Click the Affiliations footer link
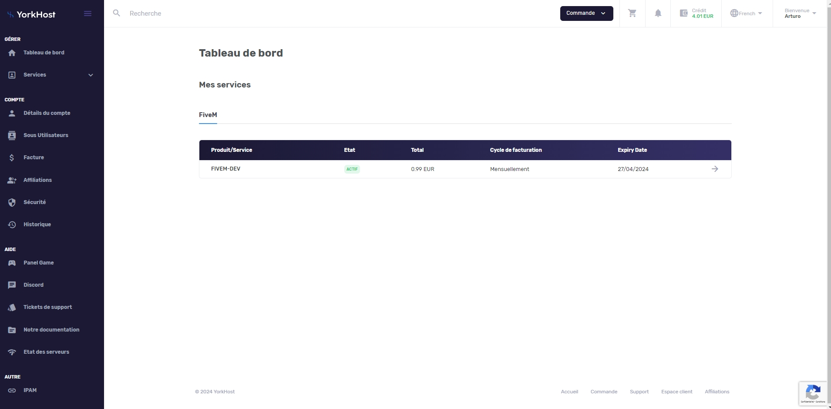831x409 pixels. [x=717, y=392]
